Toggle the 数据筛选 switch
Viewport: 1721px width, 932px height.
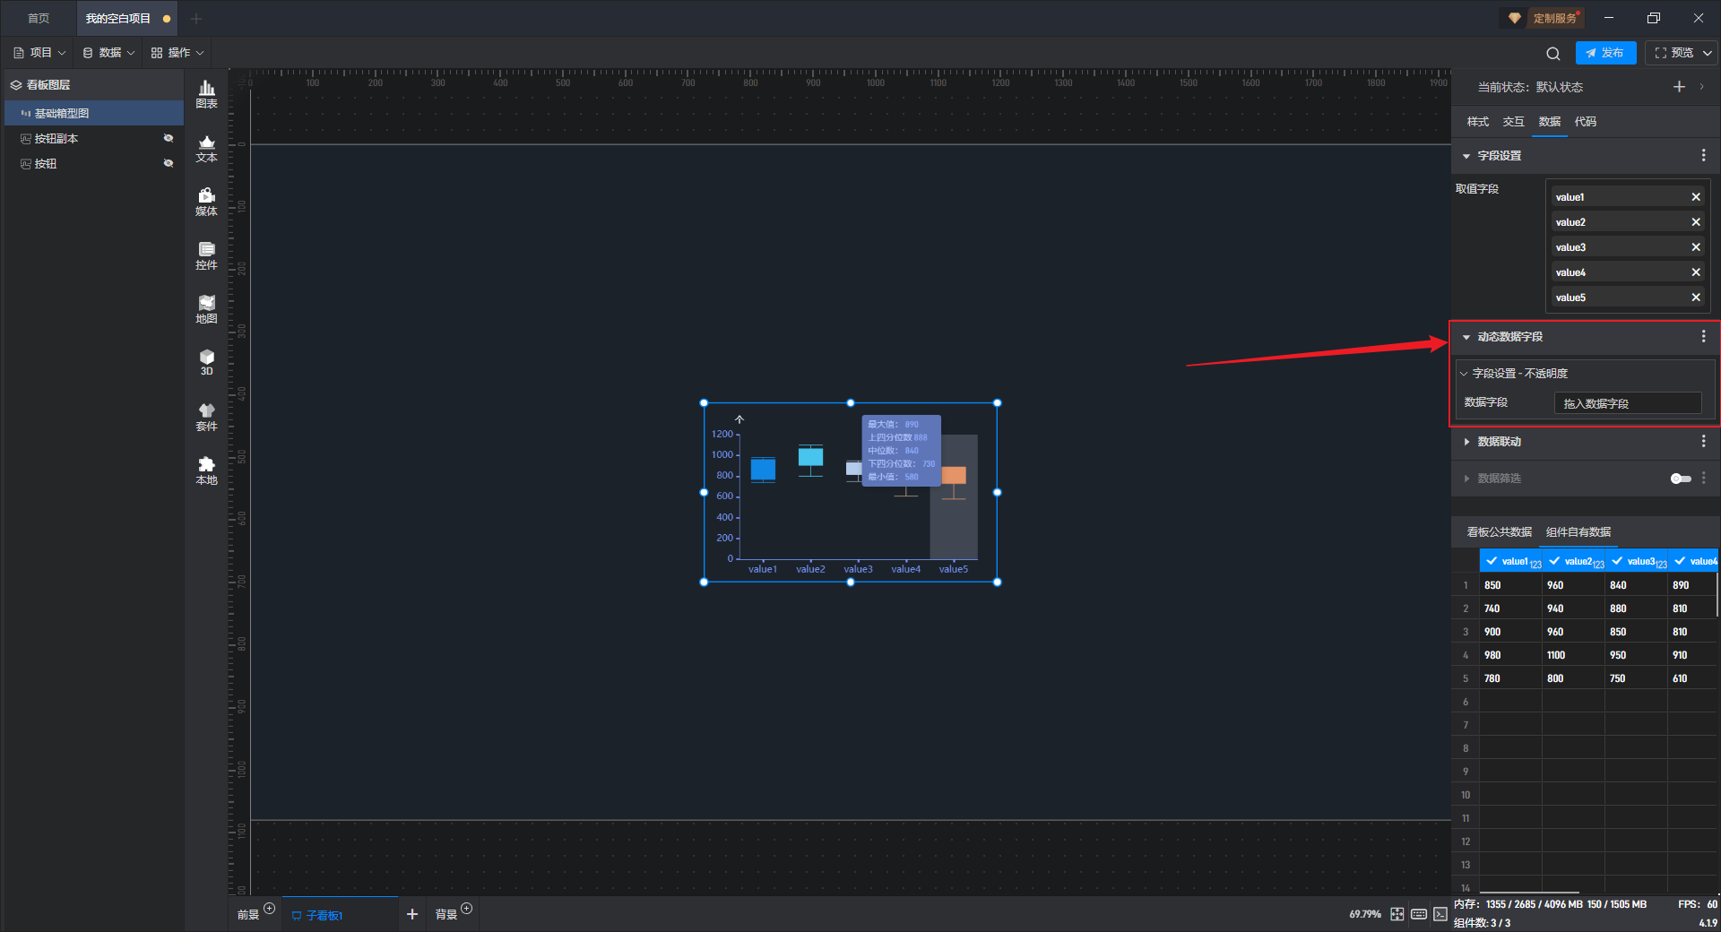tap(1681, 479)
